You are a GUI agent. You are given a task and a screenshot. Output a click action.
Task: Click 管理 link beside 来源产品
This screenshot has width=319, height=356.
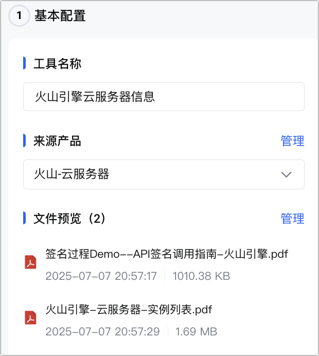pos(292,141)
